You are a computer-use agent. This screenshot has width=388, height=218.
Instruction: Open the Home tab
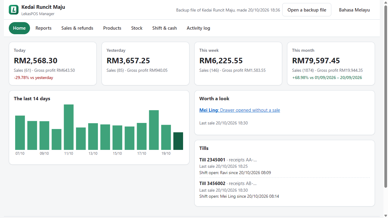19,28
